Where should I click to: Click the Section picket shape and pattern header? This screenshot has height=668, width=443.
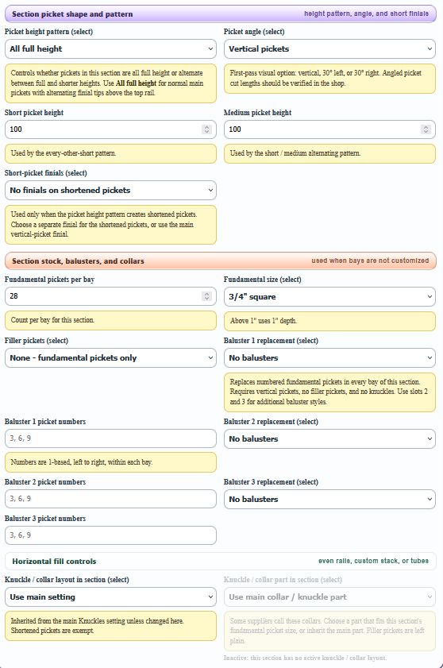(x=220, y=14)
